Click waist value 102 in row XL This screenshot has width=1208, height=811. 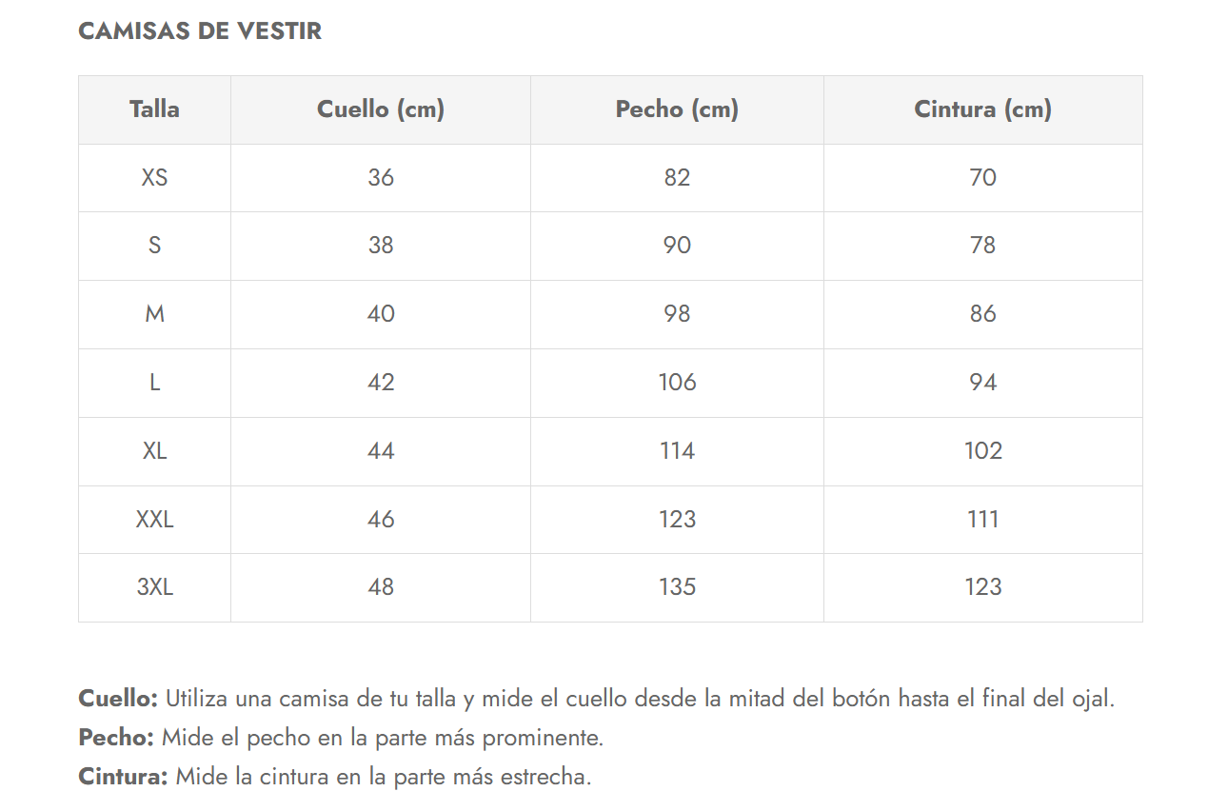tap(982, 451)
